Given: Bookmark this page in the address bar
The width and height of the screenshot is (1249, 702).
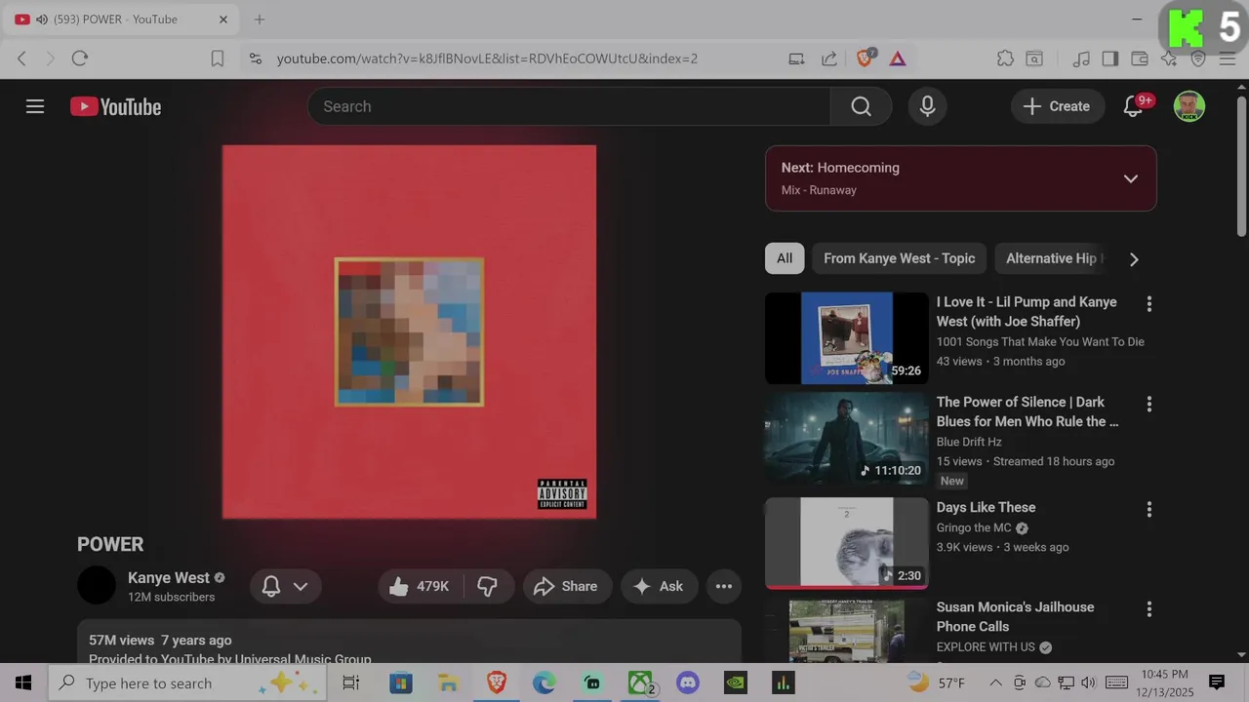Looking at the screenshot, I should tap(218, 58).
